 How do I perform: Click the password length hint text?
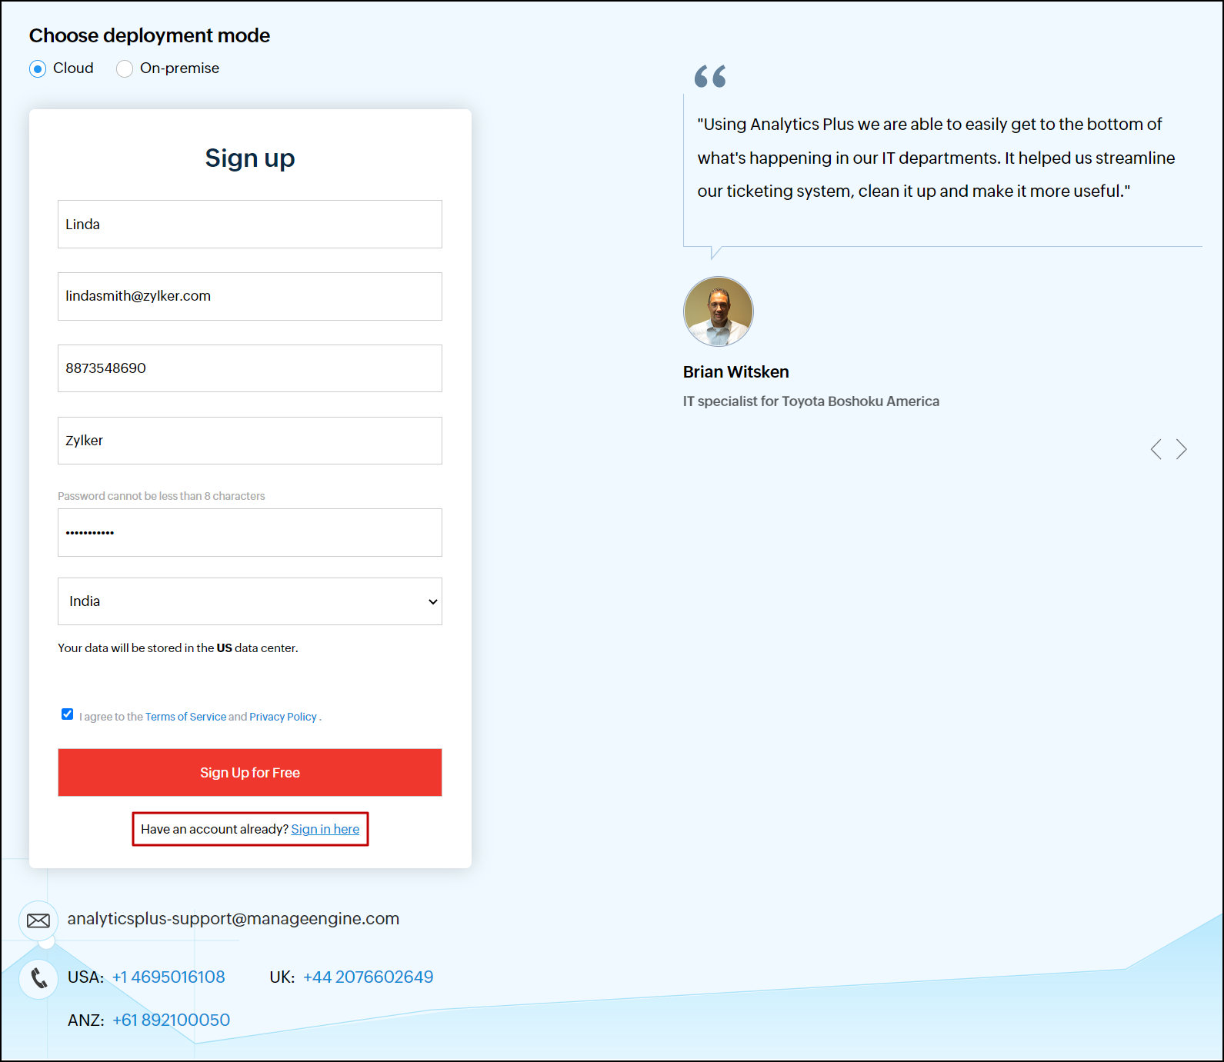coord(162,496)
